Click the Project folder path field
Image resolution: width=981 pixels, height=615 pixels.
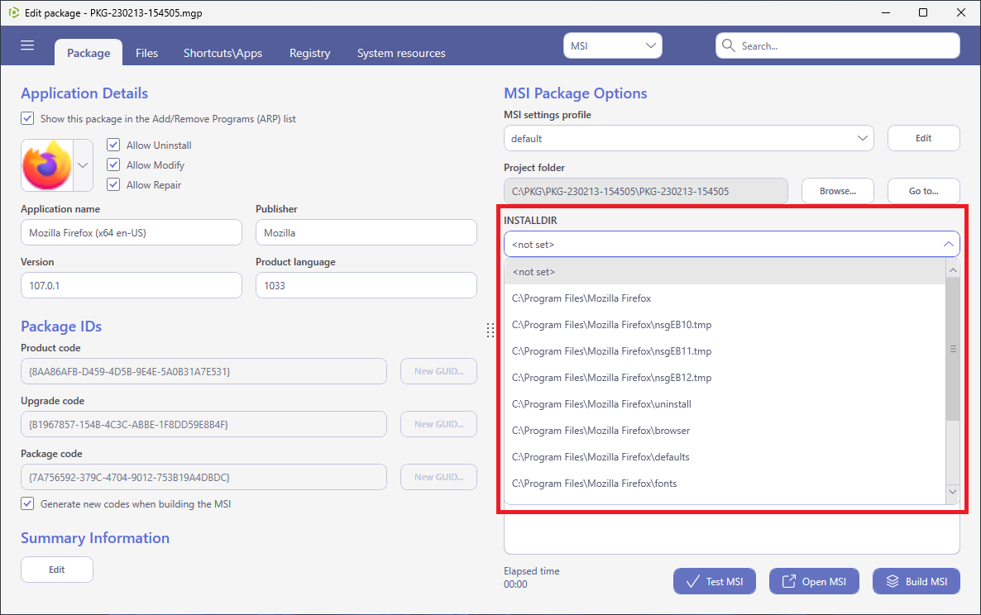(x=646, y=191)
